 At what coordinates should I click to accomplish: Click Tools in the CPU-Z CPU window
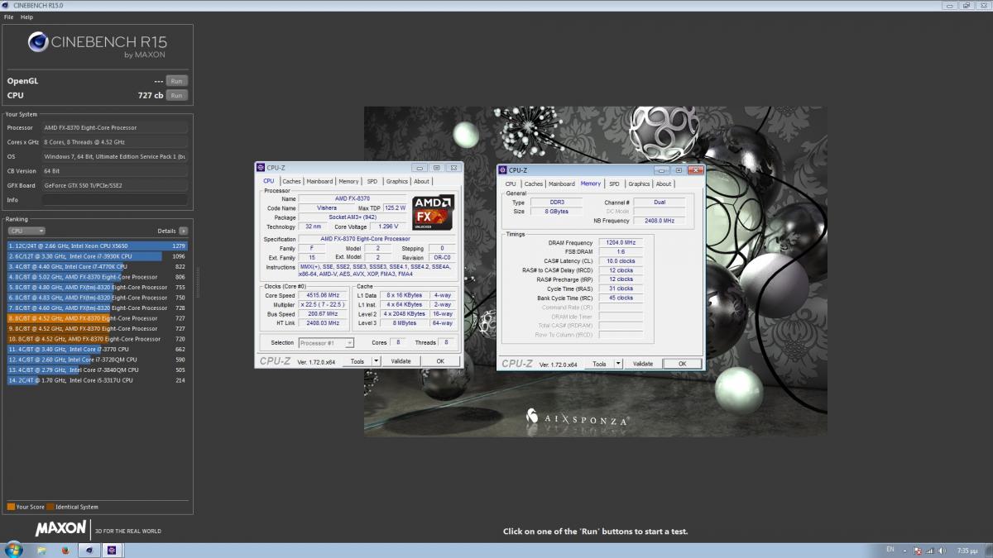point(357,361)
